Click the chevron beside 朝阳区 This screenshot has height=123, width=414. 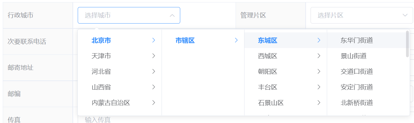click(319, 72)
